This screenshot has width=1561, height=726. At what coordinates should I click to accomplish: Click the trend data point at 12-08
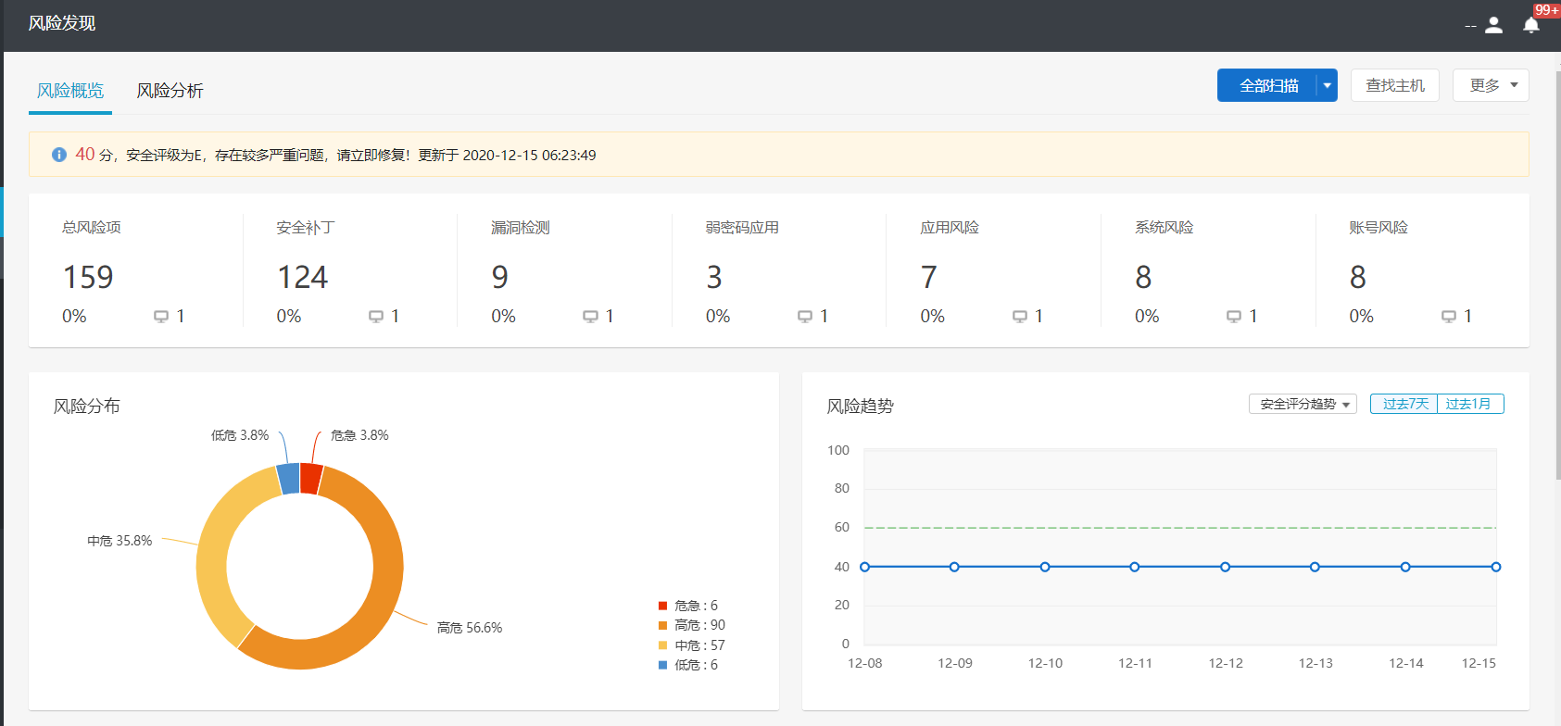(x=864, y=567)
